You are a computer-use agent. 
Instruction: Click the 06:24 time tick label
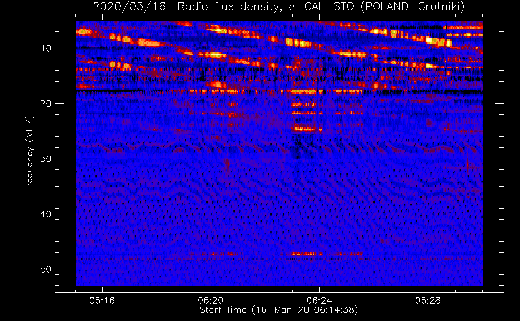coord(319,301)
